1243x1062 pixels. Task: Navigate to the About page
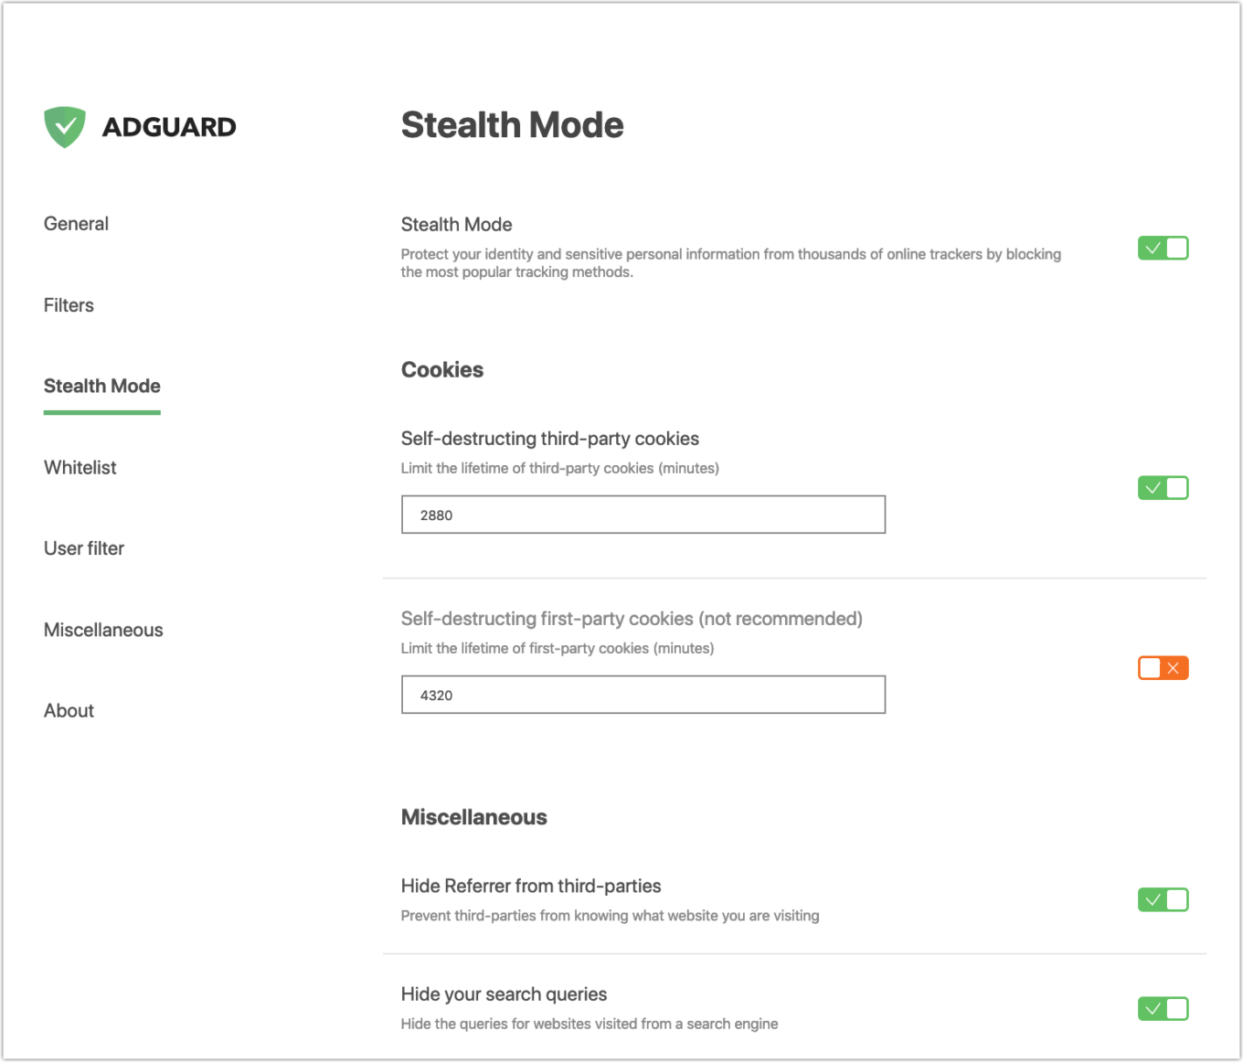[69, 711]
